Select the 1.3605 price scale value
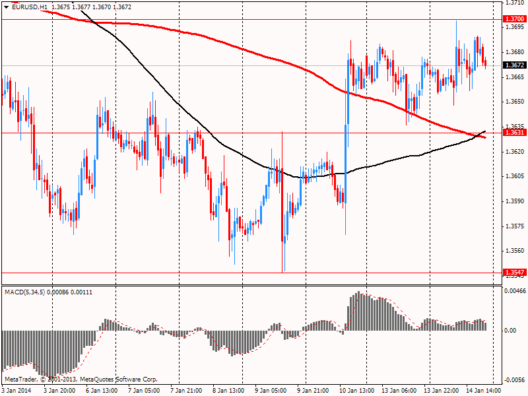Screen dimensions: 528x396 515,176
